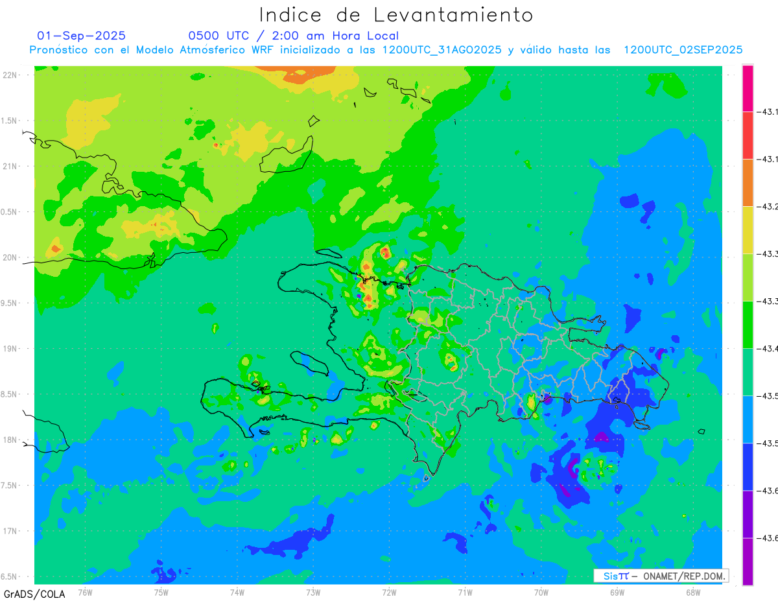Select the orange swatch in the legend
778x601 pixels.
pyautogui.click(x=748, y=183)
